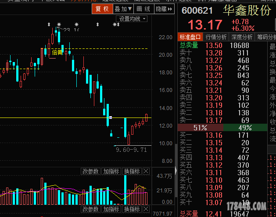Activate the 画线 drawing tool
276x217 pixels.
click(x=144, y=9)
